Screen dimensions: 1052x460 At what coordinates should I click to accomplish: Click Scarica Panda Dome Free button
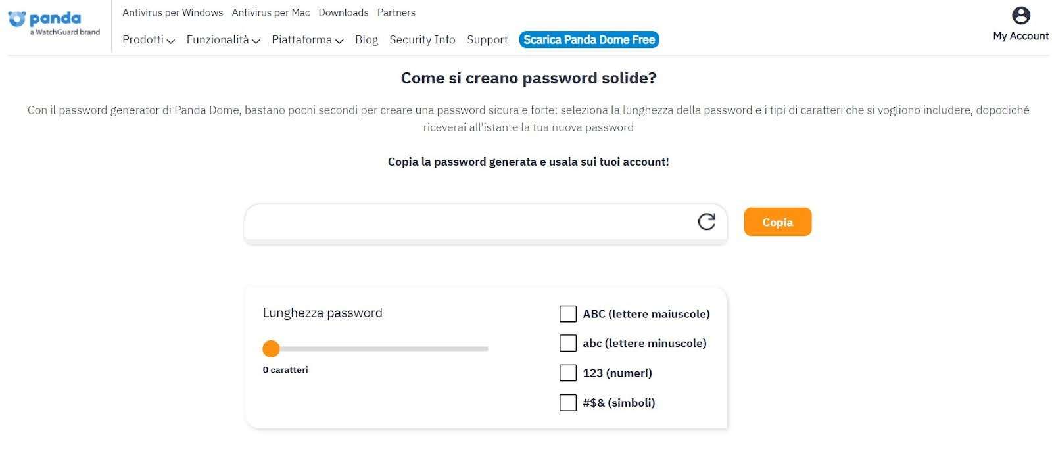589,40
